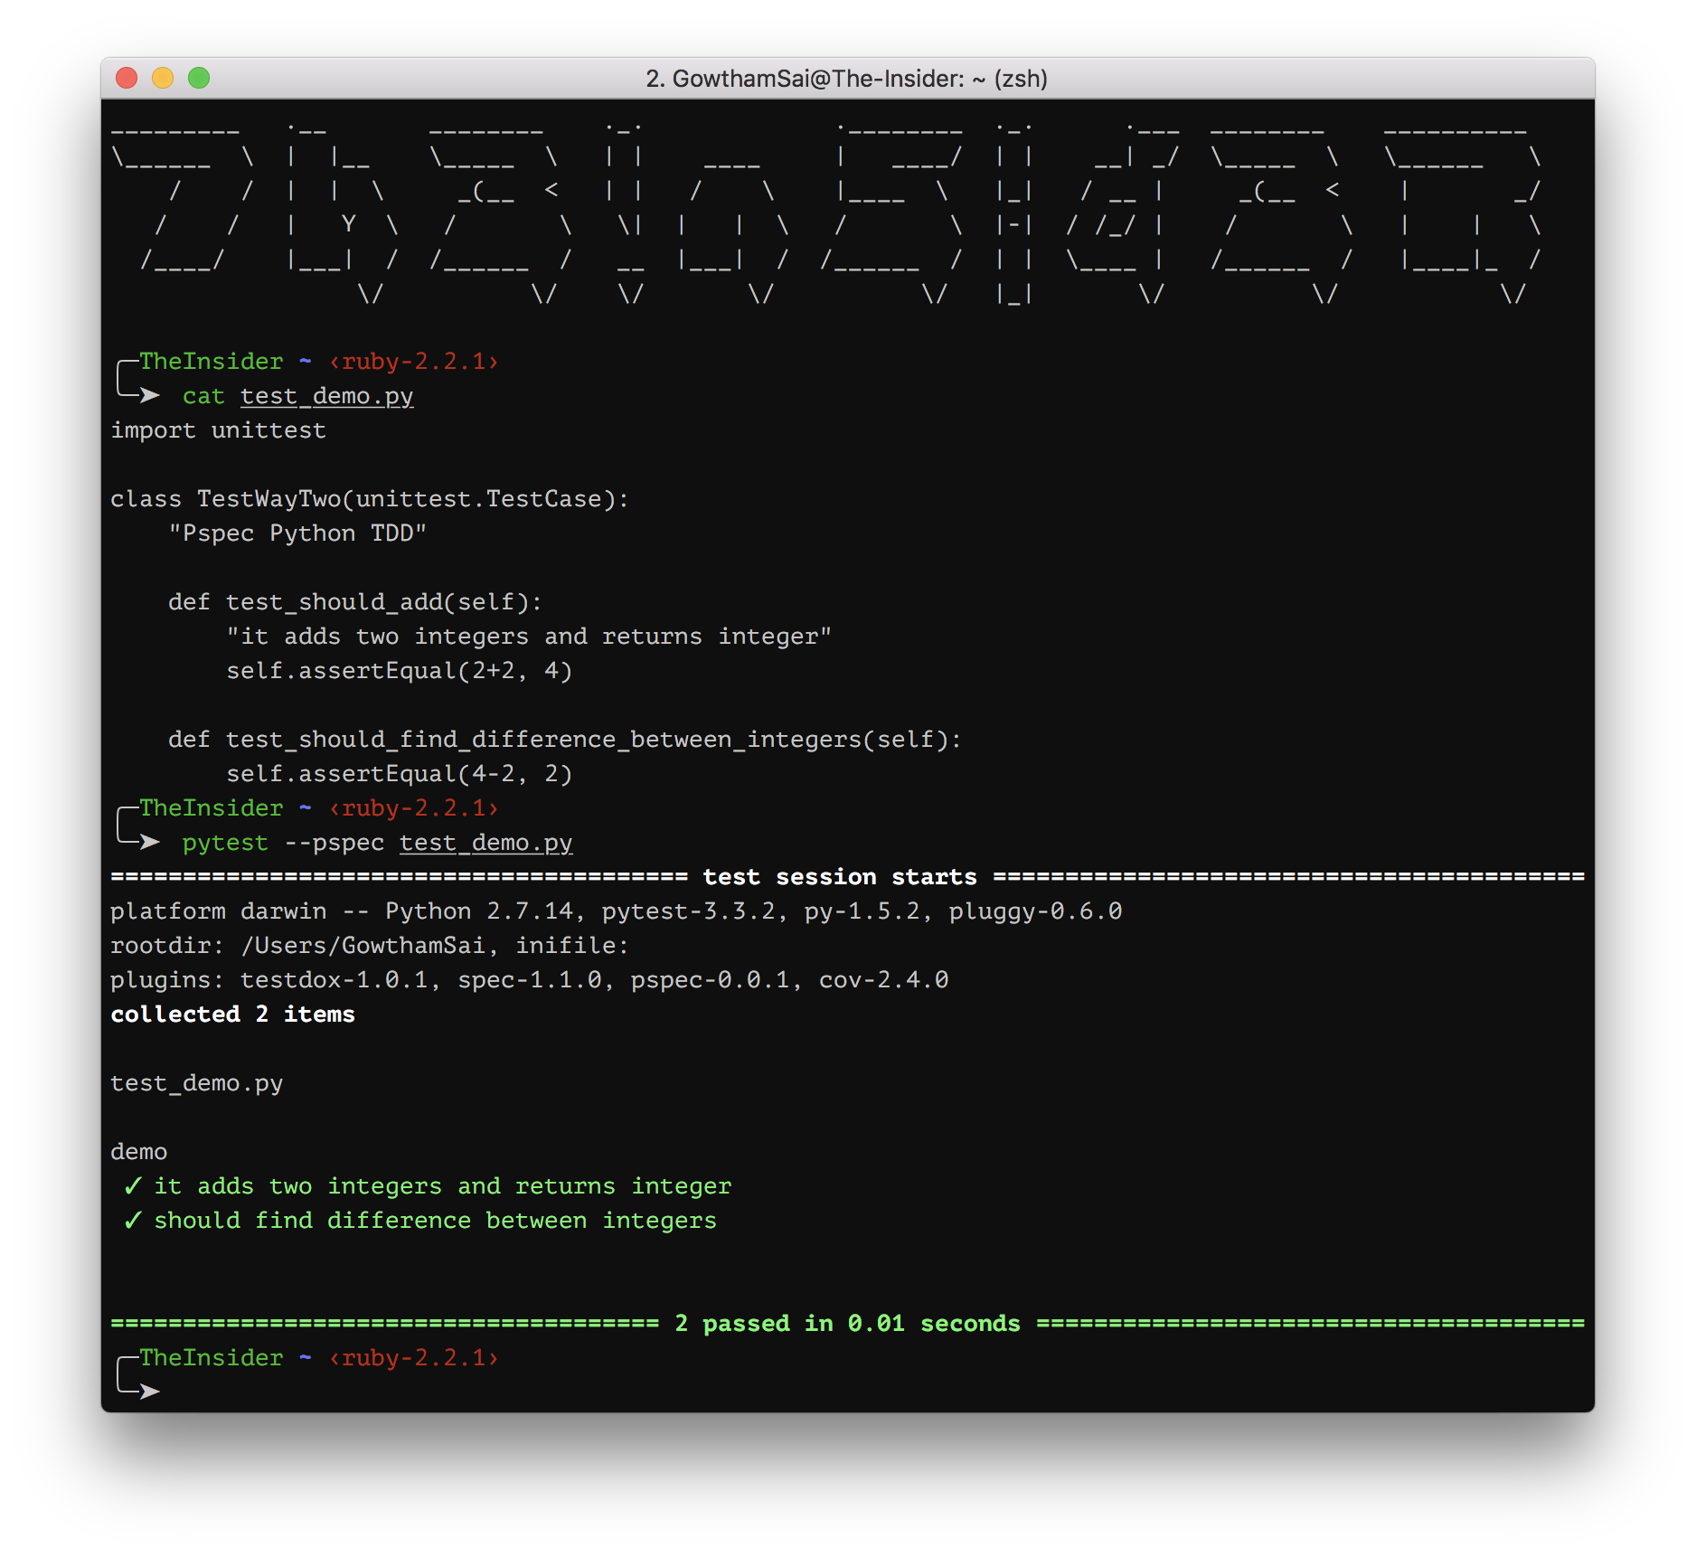Close the terminal window with red button

127,78
